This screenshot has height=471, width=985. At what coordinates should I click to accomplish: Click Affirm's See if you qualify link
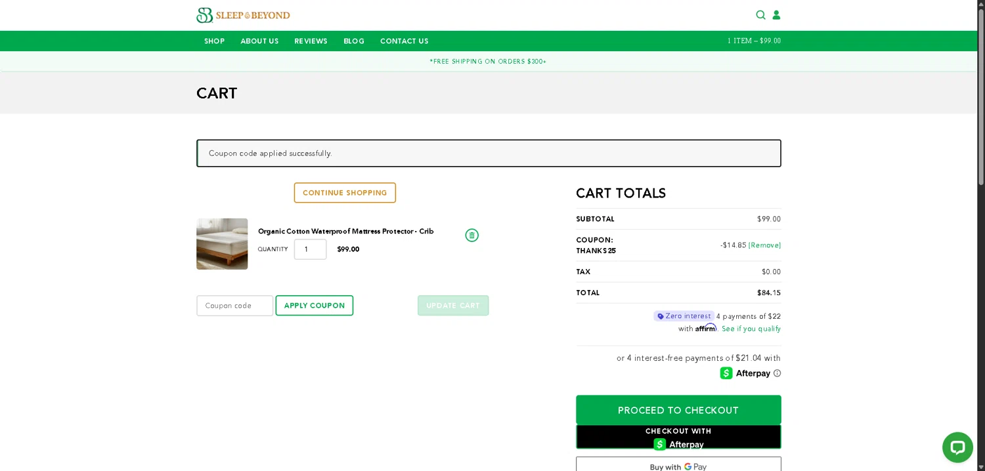(x=751, y=329)
